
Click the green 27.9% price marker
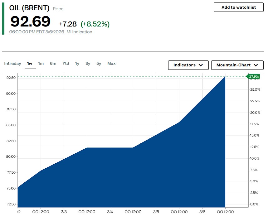coord(253,76)
